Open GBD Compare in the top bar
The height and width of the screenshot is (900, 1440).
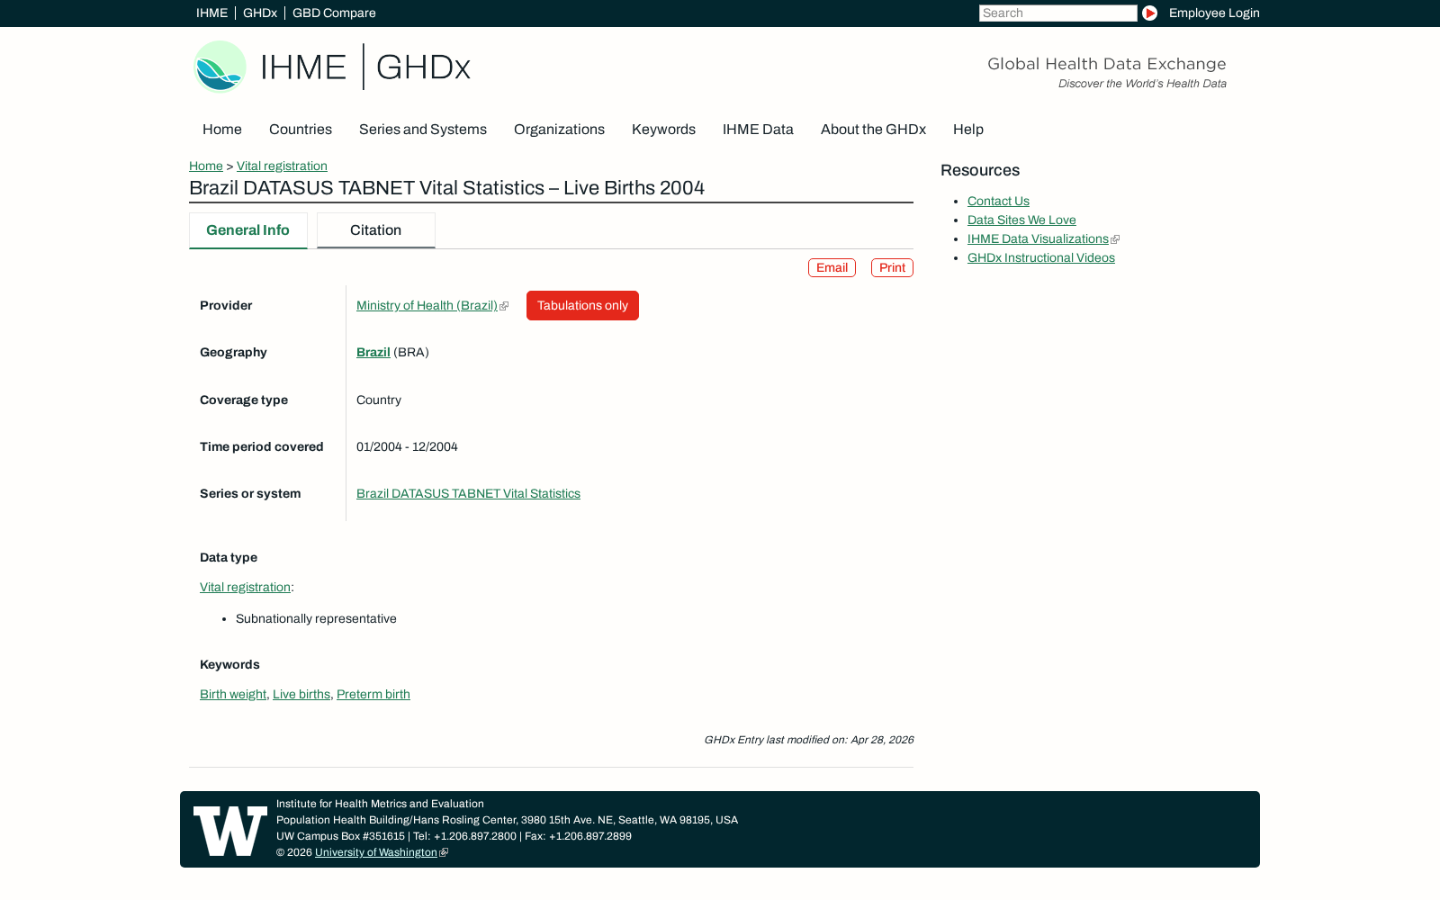(334, 13)
